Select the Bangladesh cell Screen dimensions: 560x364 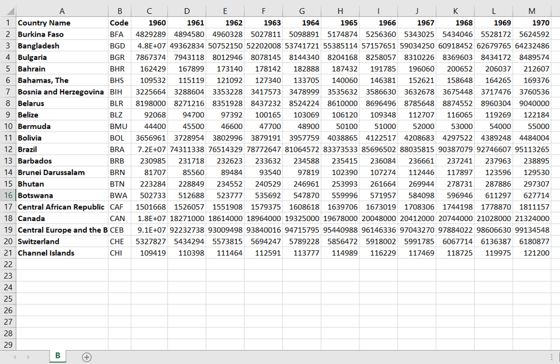pyautogui.click(x=62, y=45)
